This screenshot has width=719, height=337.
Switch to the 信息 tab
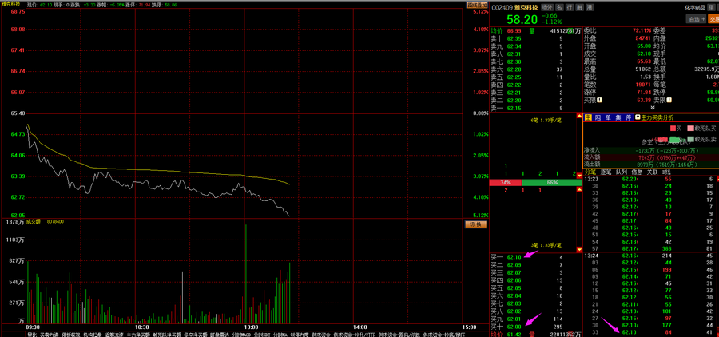tap(637, 172)
